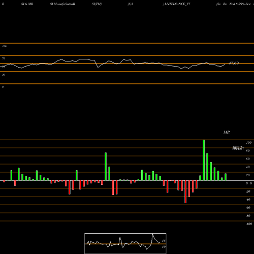This screenshot has height=254, width=254.
Task: Click the '60' axis label on MR chart
Action: (x=248, y=159)
